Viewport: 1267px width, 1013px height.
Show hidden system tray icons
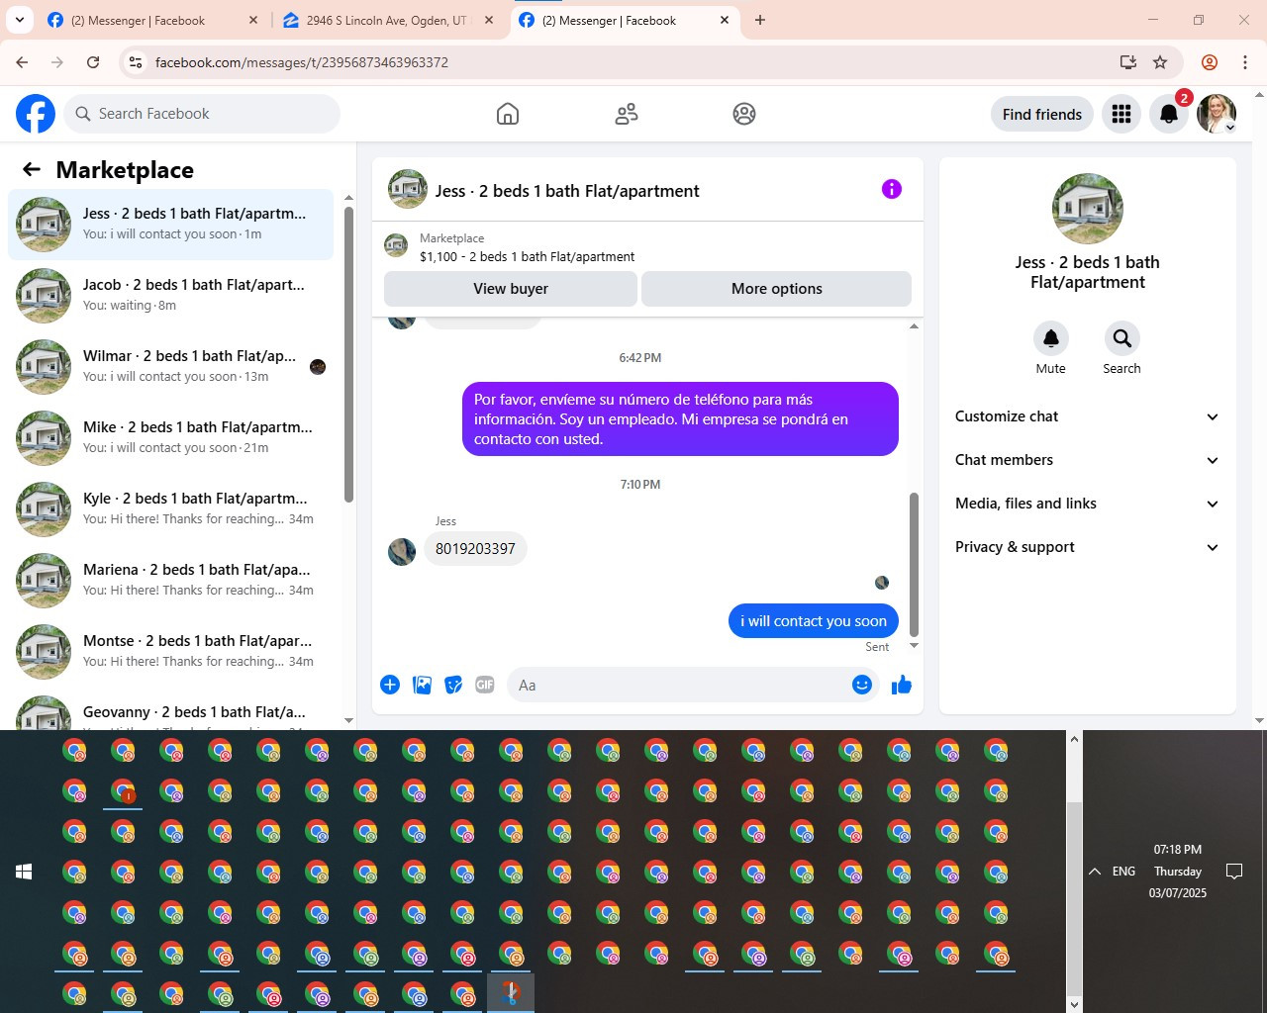click(x=1095, y=872)
